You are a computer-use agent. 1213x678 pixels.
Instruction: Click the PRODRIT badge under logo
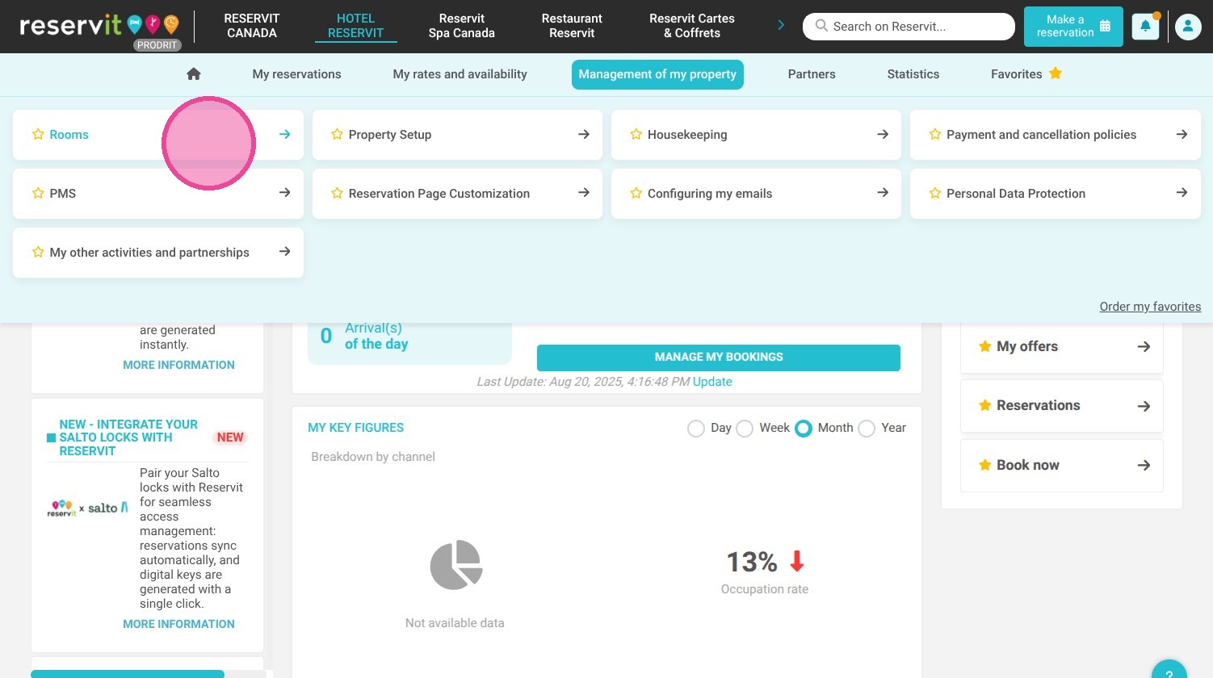157,45
